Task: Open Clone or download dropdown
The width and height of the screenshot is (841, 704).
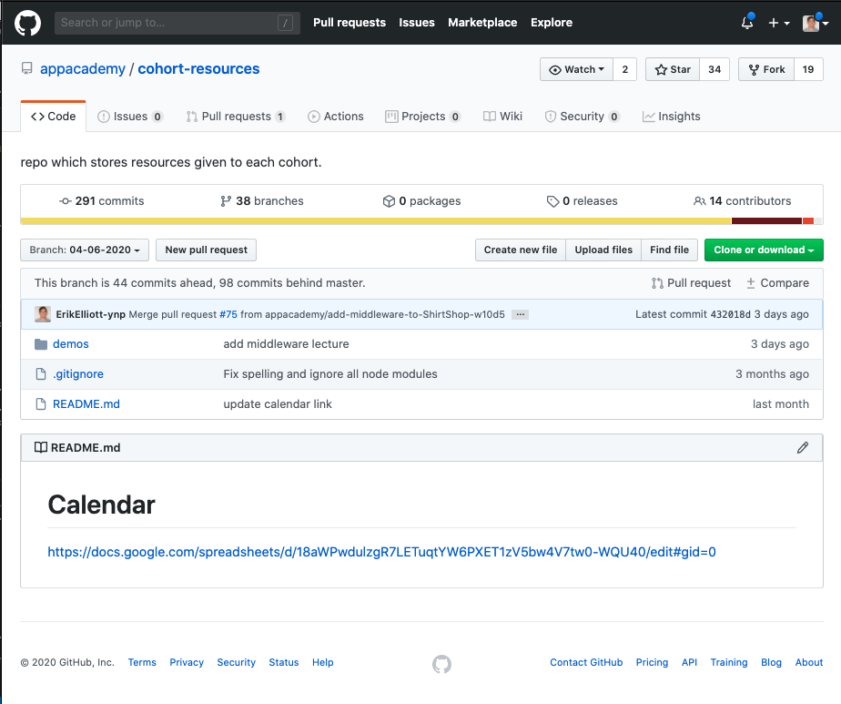Action: pos(764,250)
